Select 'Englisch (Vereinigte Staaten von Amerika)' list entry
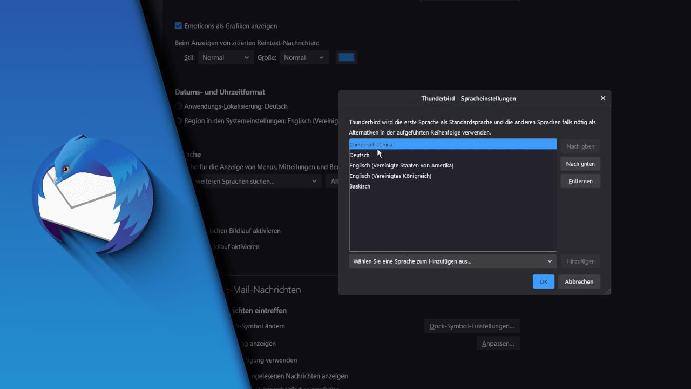The image size is (691, 389). pos(453,165)
